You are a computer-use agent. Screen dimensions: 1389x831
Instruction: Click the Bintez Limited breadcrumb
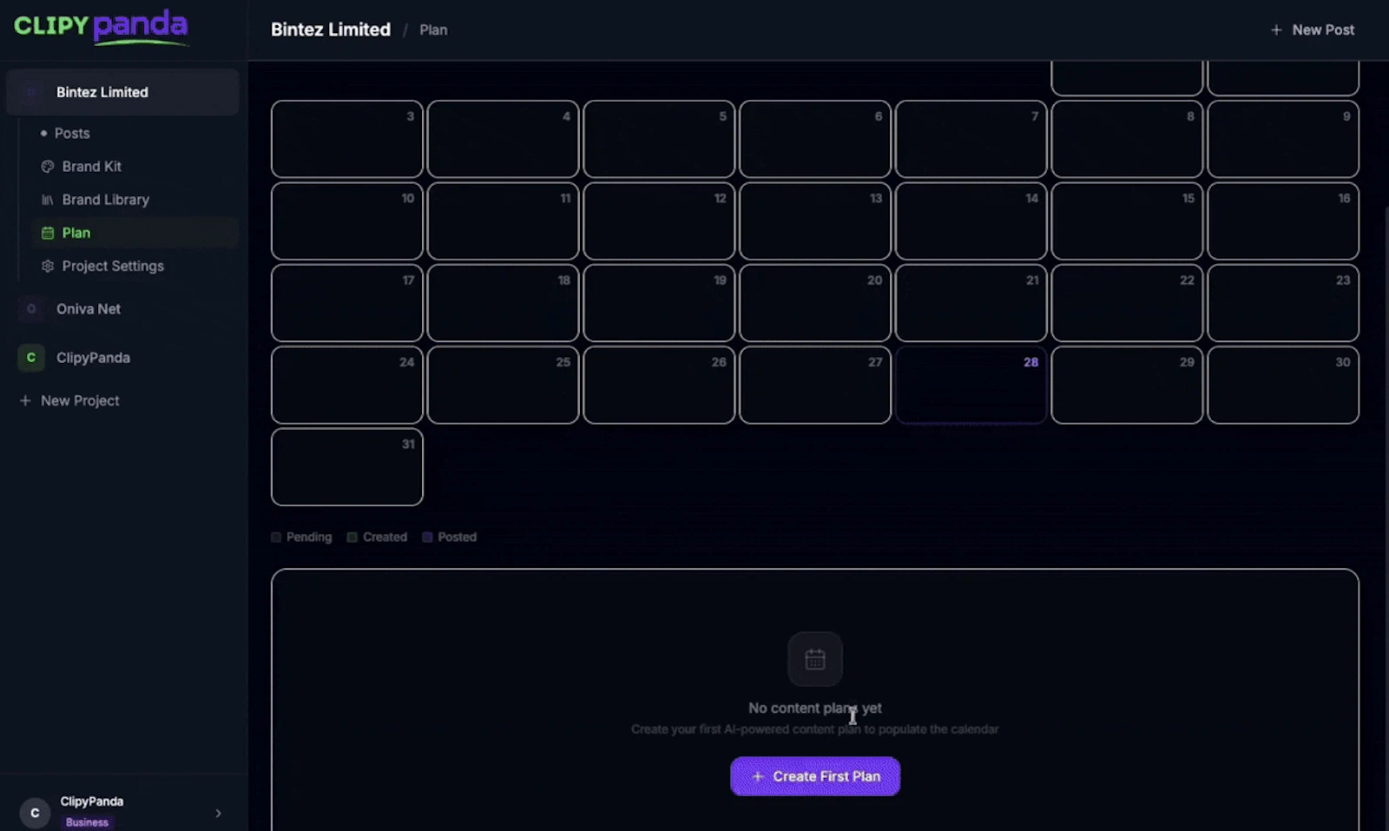331,30
